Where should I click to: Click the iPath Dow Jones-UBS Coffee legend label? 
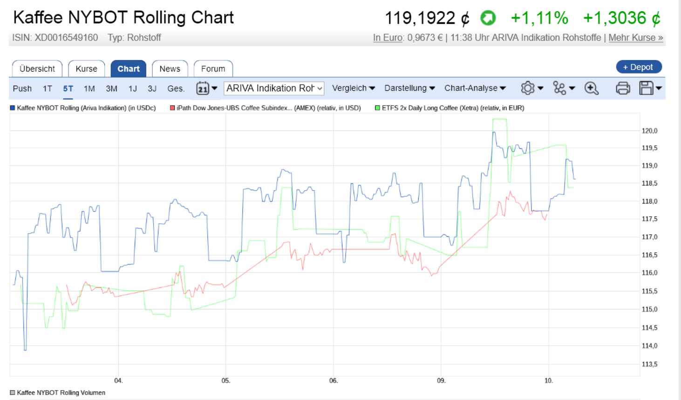point(269,108)
